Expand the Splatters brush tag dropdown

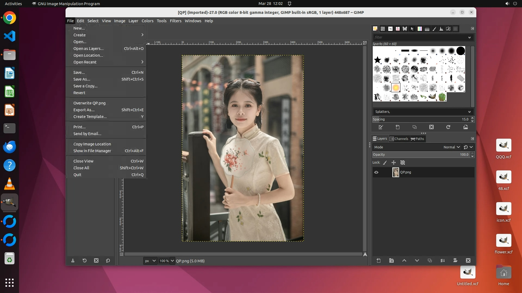coord(469,112)
